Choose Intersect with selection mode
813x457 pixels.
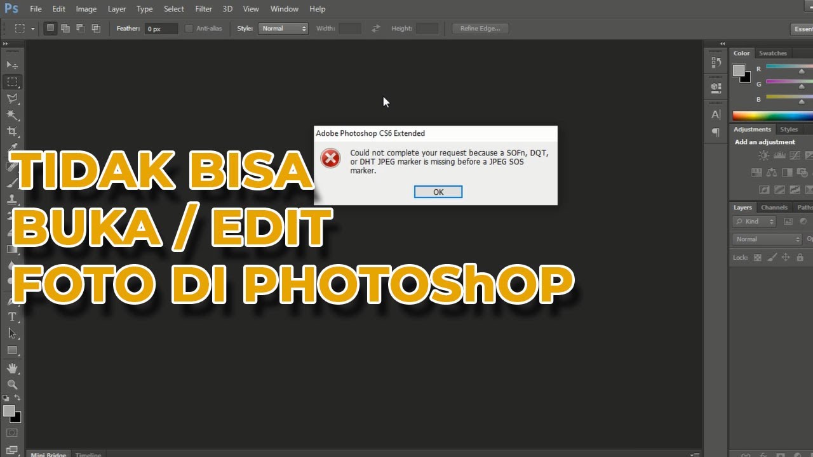click(x=96, y=29)
